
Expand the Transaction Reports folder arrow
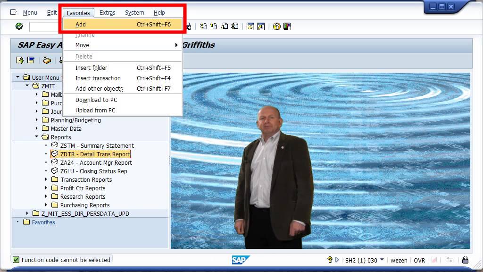pyautogui.click(x=46, y=179)
